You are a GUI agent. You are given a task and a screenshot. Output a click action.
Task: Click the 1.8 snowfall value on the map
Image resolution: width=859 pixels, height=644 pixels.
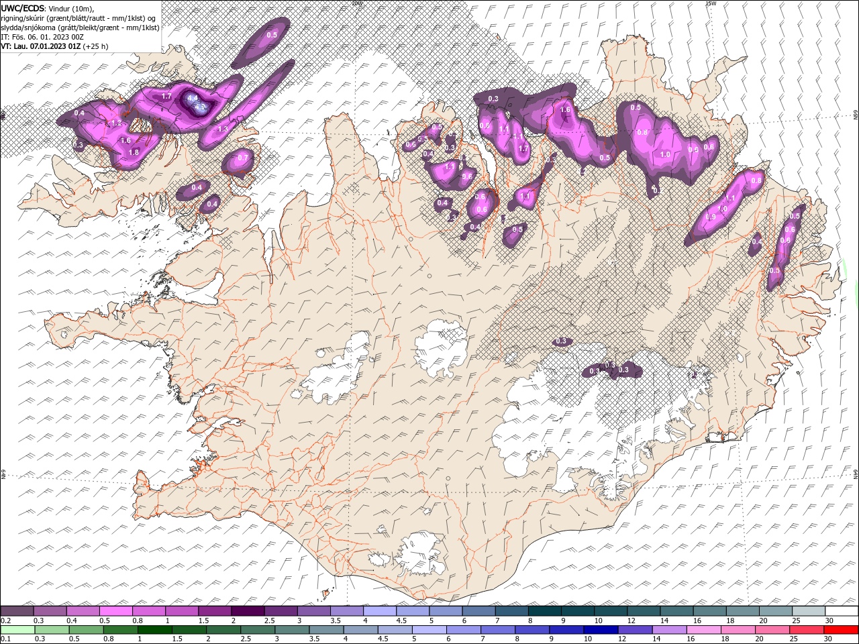134,153
